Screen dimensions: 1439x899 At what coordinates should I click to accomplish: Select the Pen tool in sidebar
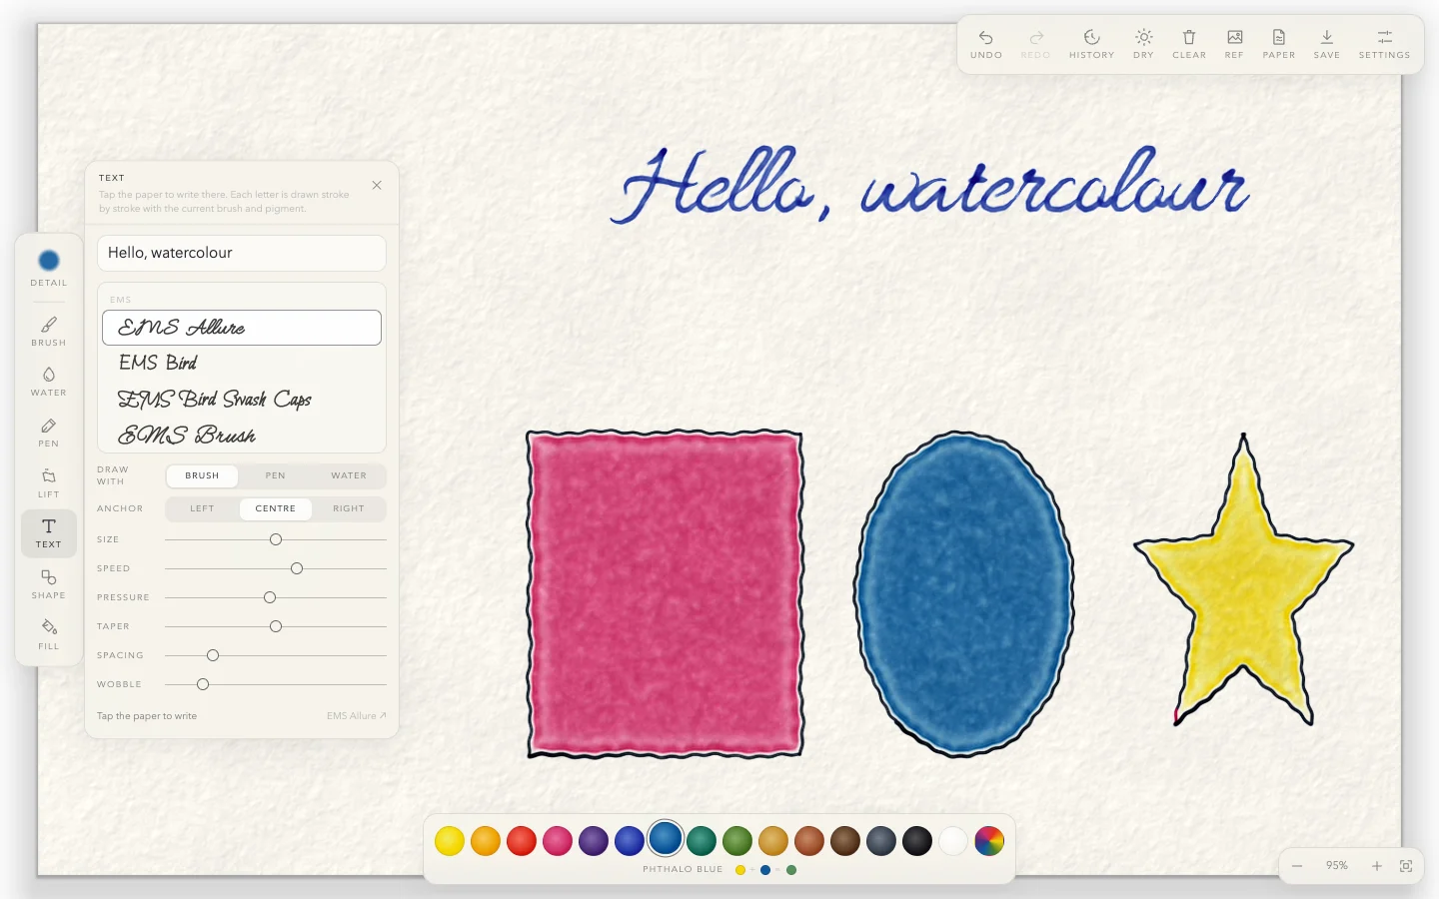[x=48, y=433]
